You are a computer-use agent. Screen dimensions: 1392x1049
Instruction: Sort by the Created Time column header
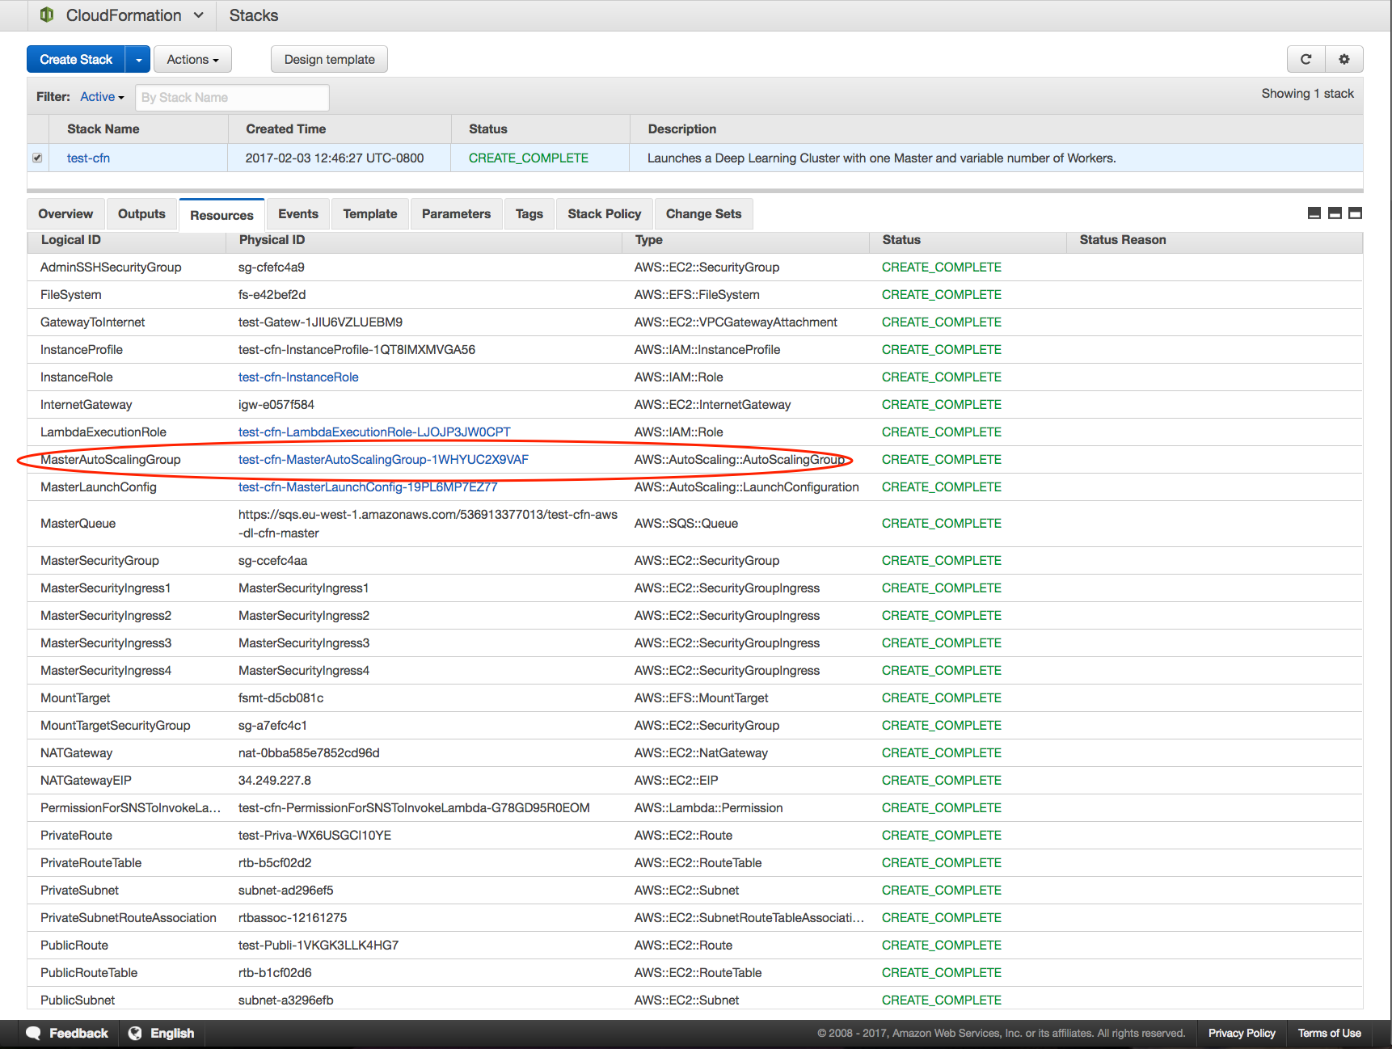[x=286, y=129]
